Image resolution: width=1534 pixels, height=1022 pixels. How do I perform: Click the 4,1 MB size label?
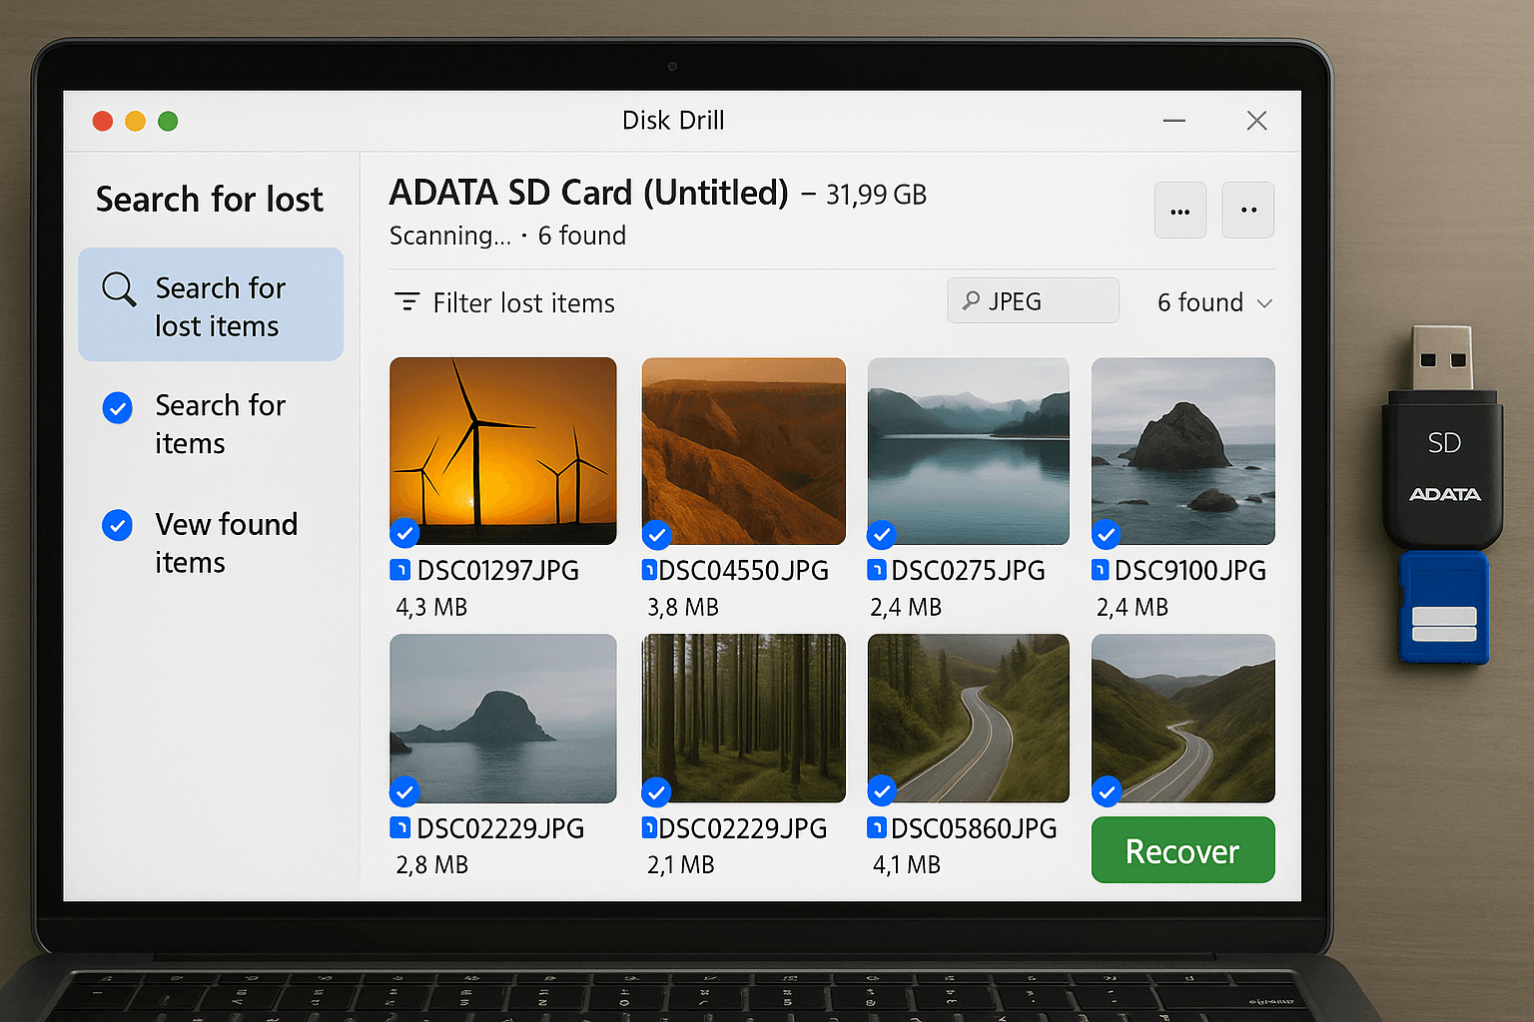point(907,864)
